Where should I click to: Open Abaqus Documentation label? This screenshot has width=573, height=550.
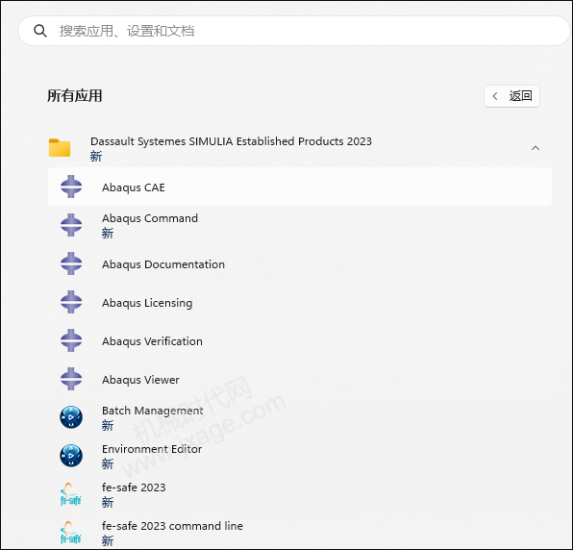[163, 264]
